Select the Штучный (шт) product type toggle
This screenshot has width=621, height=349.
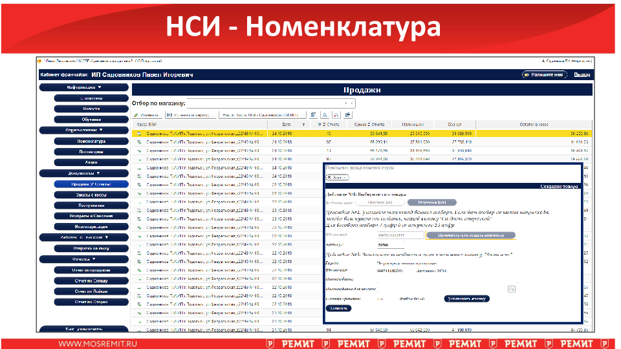click(x=432, y=202)
